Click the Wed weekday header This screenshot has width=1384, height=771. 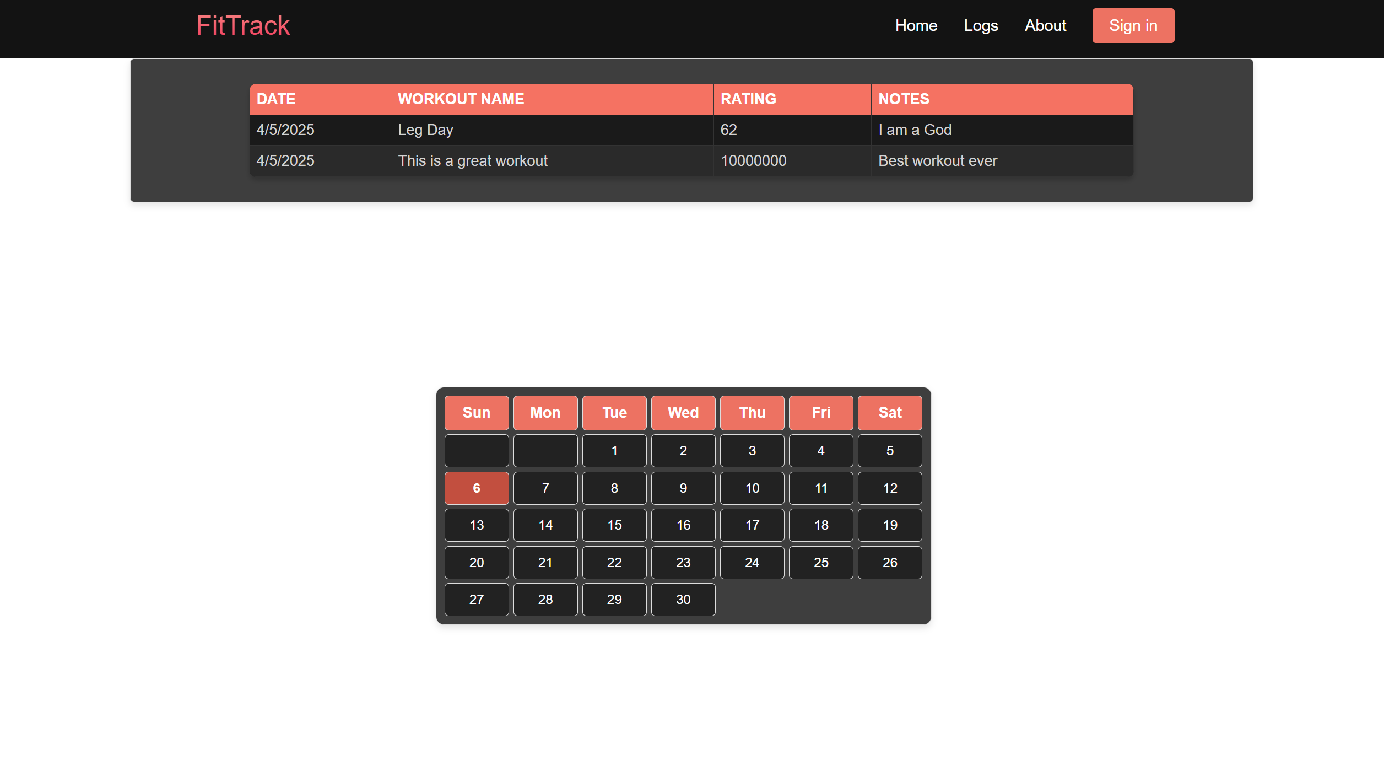click(x=683, y=413)
